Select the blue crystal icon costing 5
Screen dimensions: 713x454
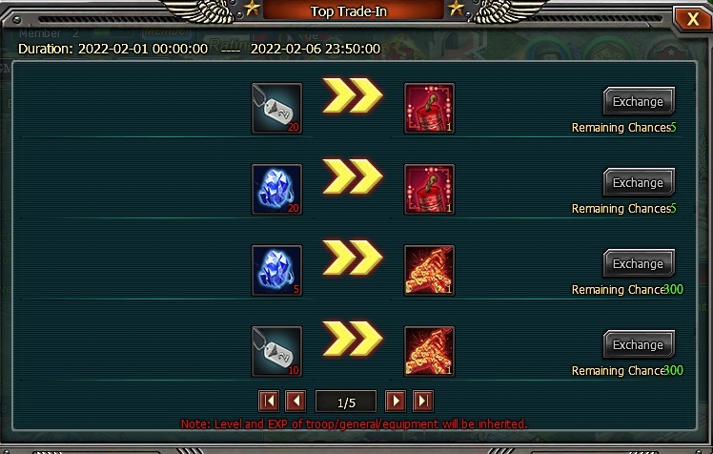click(x=277, y=270)
